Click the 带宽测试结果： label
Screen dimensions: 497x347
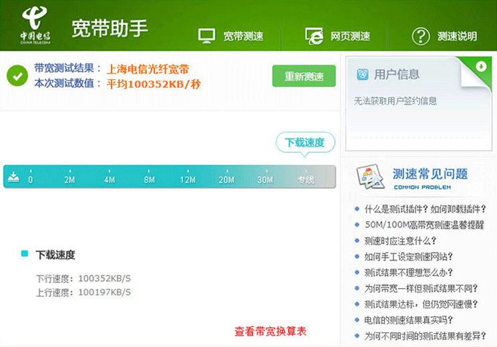(67, 68)
